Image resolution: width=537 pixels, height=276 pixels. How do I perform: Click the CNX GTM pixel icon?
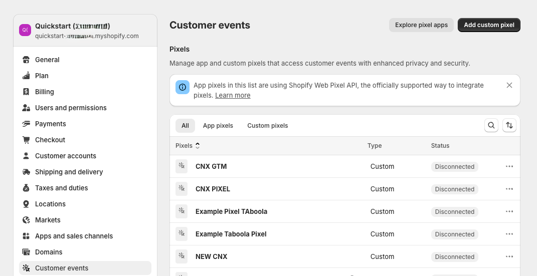[182, 166]
